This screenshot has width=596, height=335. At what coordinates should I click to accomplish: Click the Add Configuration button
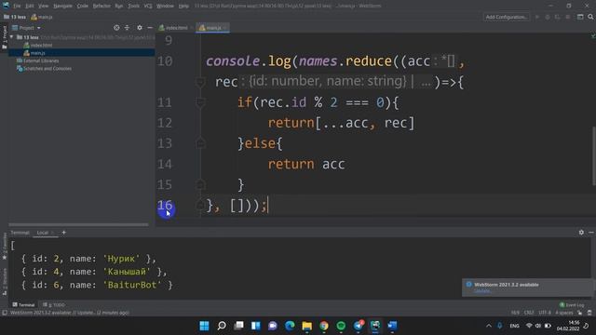point(507,17)
